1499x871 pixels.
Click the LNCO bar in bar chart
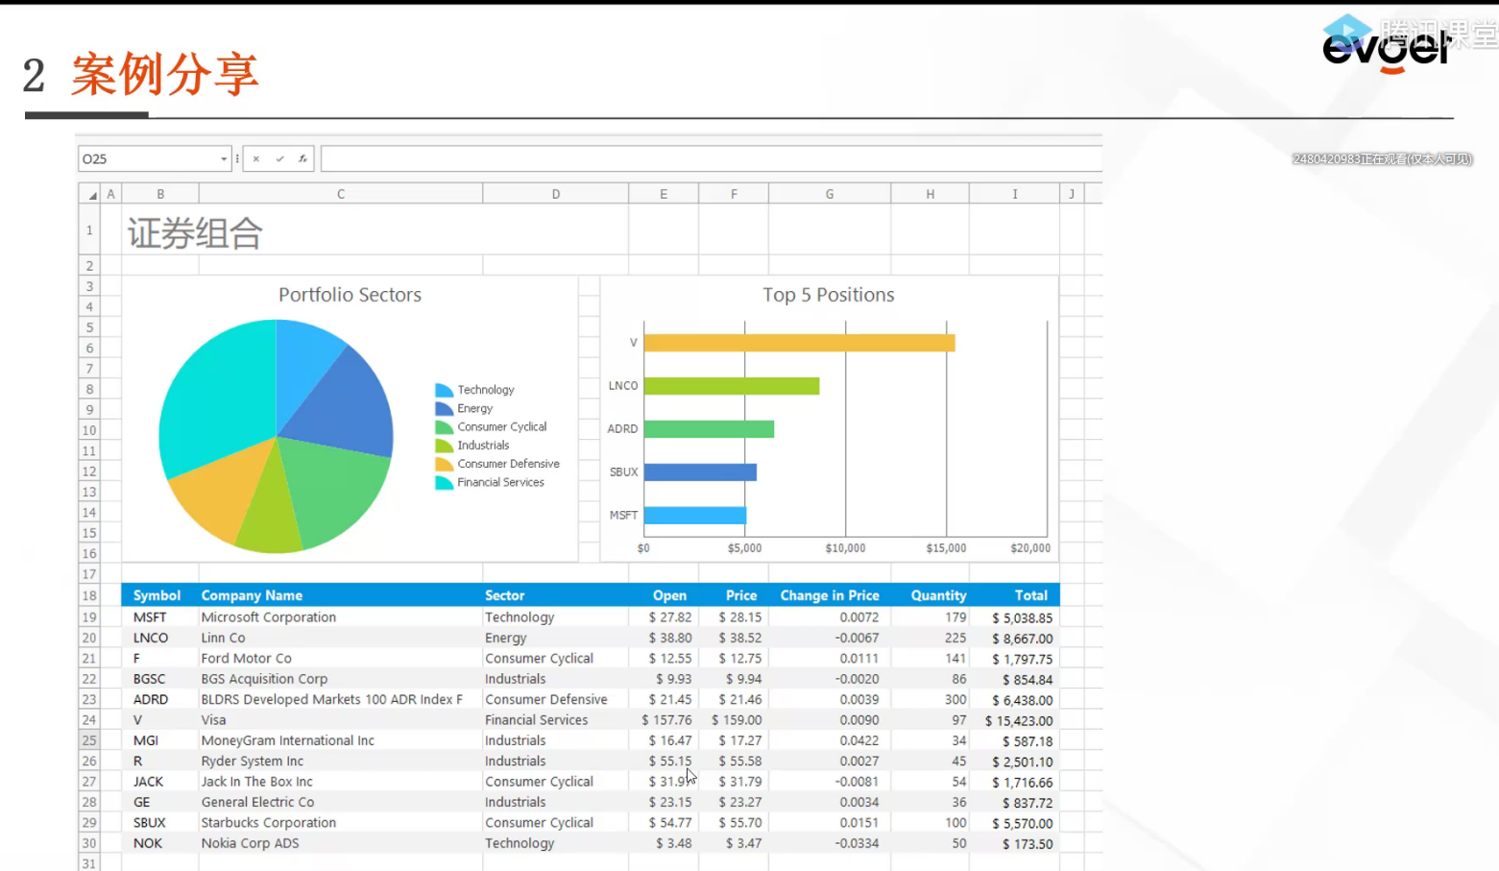point(732,386)
